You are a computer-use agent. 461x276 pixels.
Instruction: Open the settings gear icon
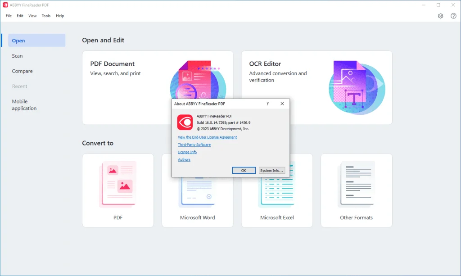click(x=440, y=16)
